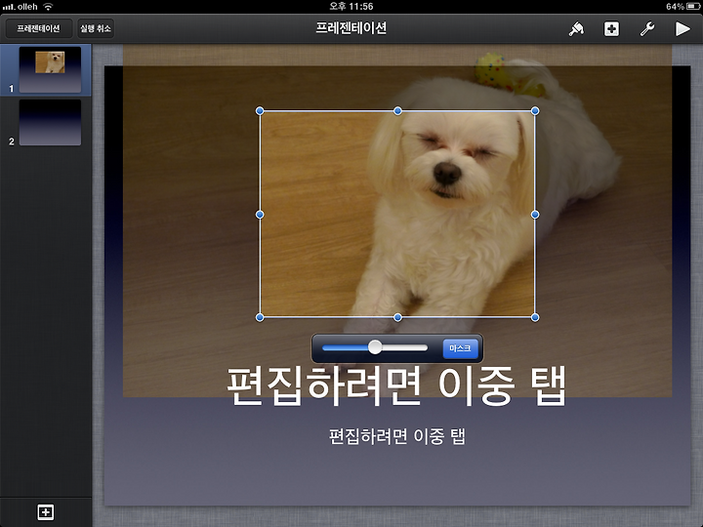Click the mask zoom slider knob
The height and width of the screenshot is (527, 703).
pos(375,347)
